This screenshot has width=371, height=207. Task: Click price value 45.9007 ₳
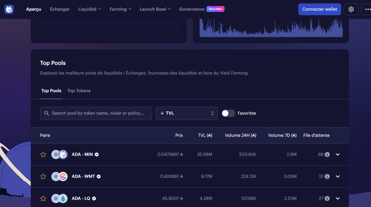(x=172, y=198)
